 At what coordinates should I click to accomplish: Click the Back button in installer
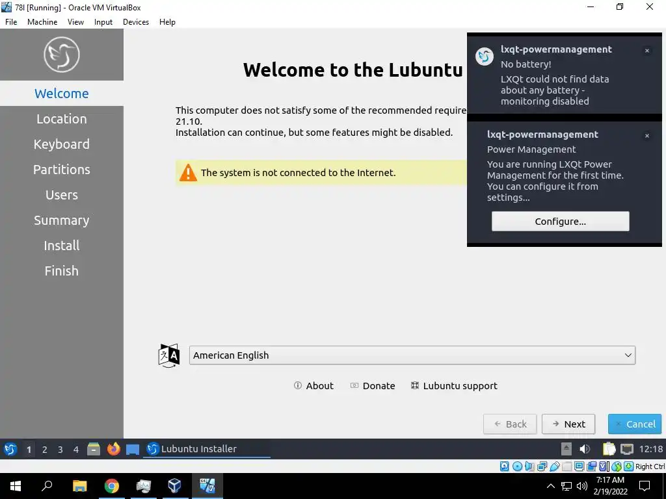coord(510,424)
